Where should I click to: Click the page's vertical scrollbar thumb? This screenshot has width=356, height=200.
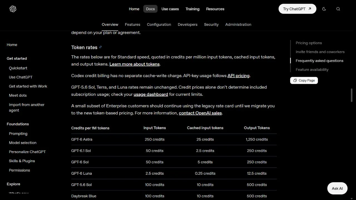[352, 95]
